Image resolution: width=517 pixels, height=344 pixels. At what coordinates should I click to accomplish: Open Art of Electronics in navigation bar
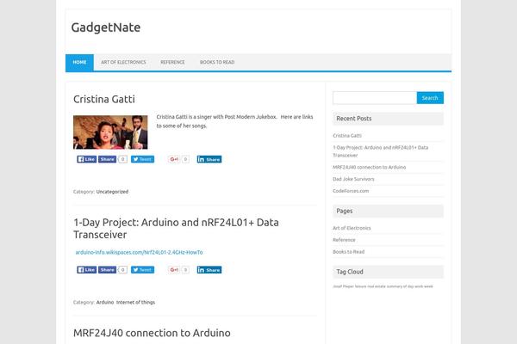coord(123,62)
